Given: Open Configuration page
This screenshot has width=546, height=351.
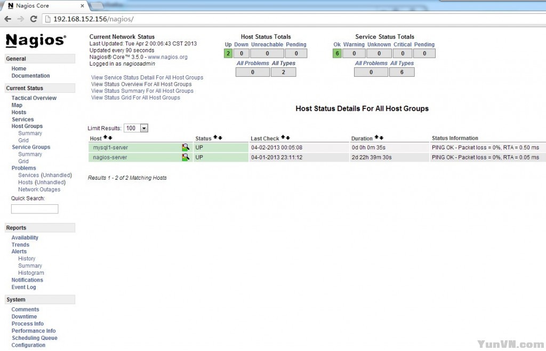Looking at the screenshot, I should tap(28, 345).
